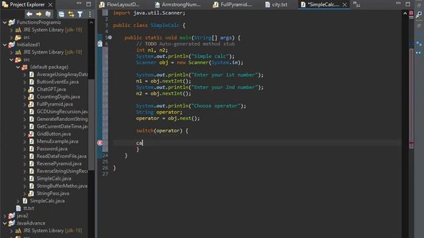The image size is (424, 238).
Task: Click the project icon of FunctionsProgramiz
Action: 12,22
